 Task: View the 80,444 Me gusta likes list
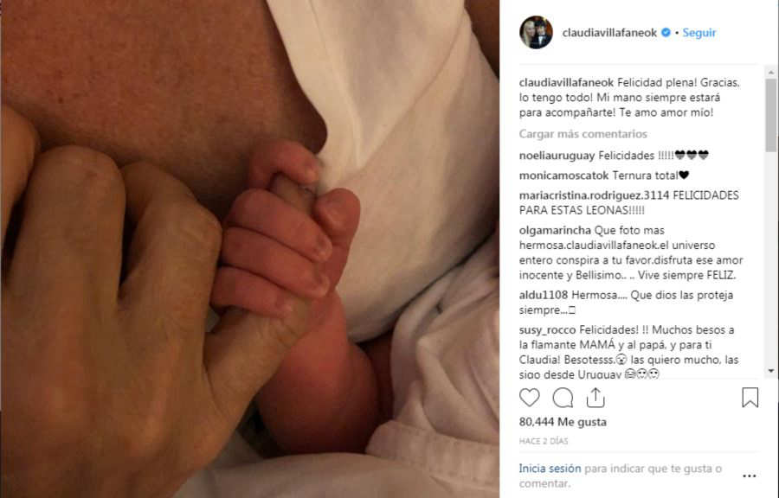[x=563, y=422]
